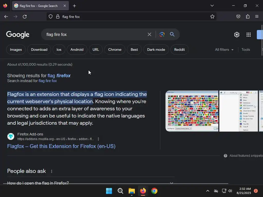
Task: Open the tracking protection shield icon
Action: [51, 17]
